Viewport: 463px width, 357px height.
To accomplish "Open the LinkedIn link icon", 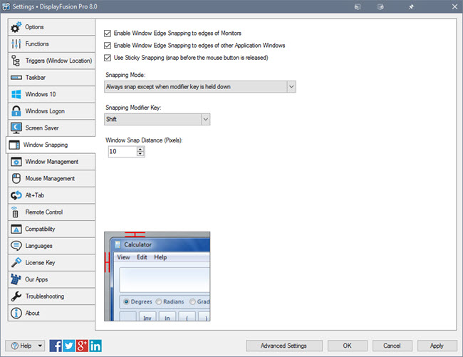I will [x=95, y=346].
